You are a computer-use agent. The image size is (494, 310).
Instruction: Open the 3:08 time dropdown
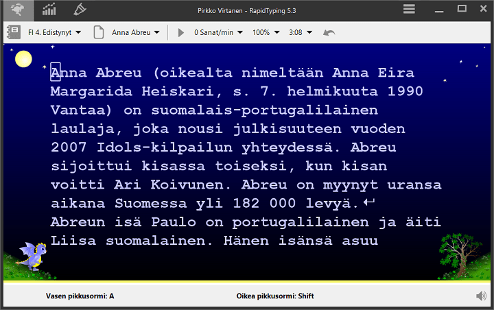click(x=301, y=32)
